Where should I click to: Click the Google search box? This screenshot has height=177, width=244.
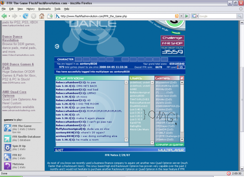[x=218, y=16]
